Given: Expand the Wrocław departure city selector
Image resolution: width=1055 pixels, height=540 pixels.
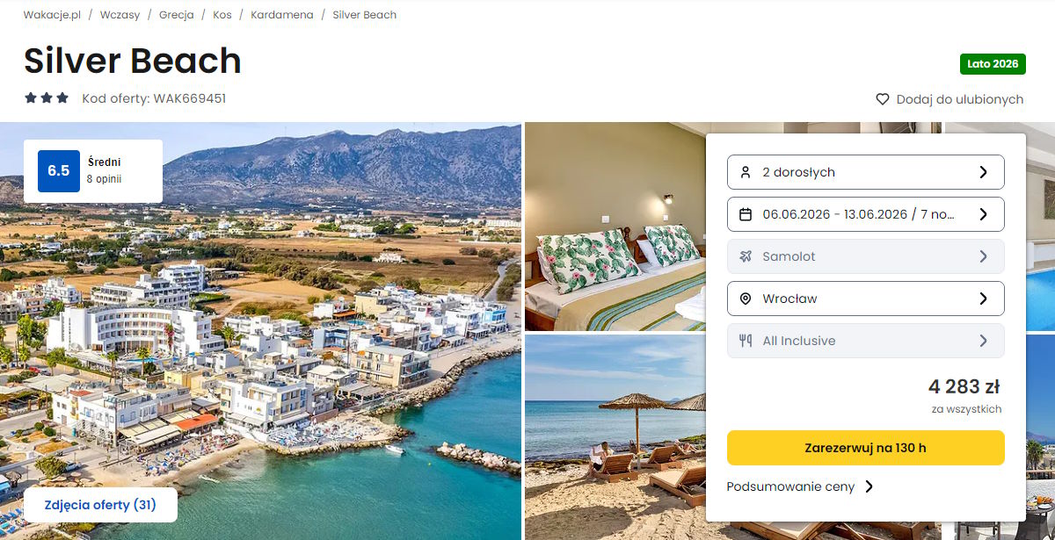Looking at the screenshot, I should tap(865, 299).
